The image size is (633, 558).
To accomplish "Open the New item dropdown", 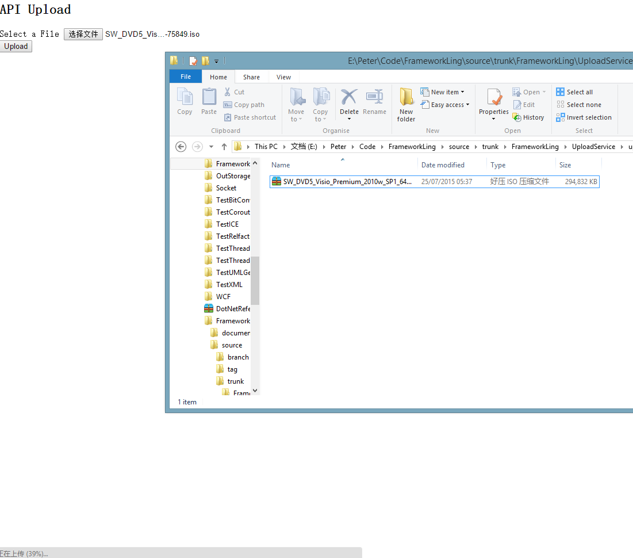I will pos(442,92).
